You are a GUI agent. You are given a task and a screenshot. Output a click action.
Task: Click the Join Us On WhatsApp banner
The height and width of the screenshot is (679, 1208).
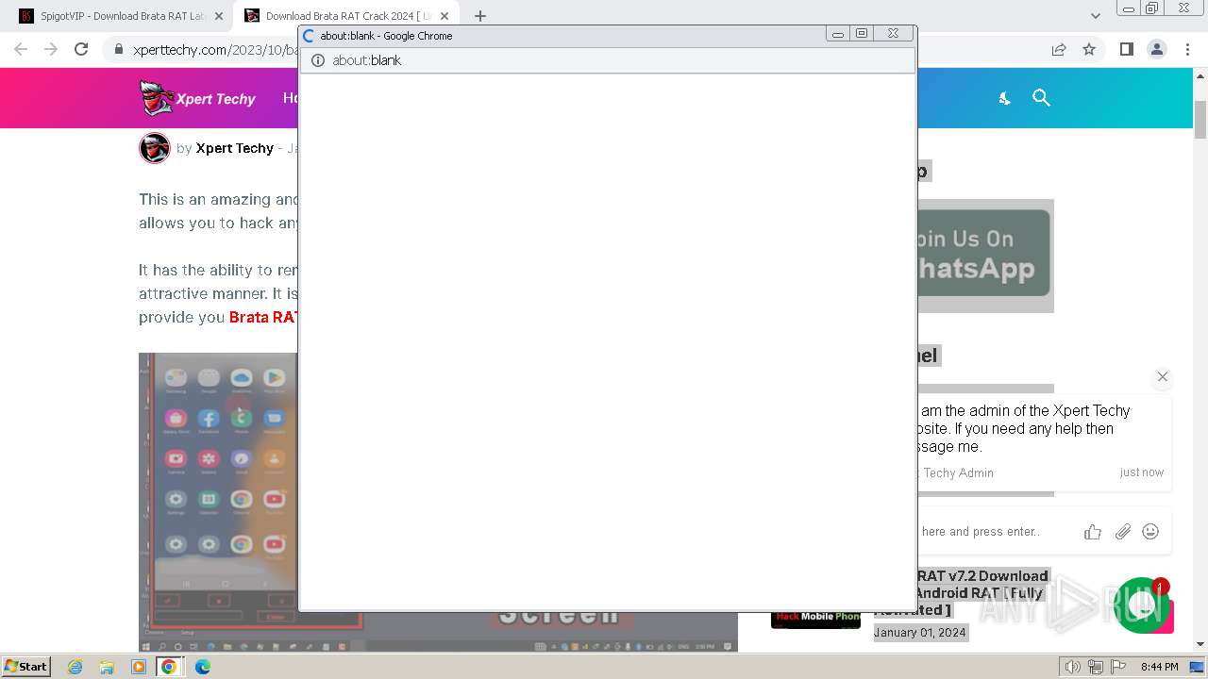(985, 256)
